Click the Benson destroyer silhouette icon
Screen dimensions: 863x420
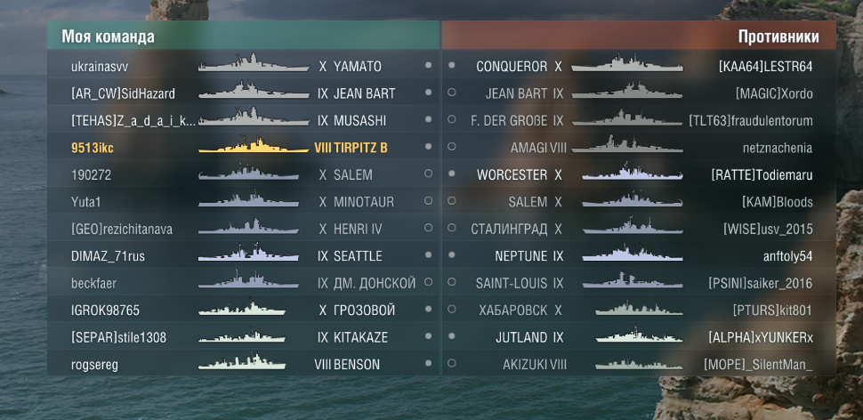tap(241, 364)
